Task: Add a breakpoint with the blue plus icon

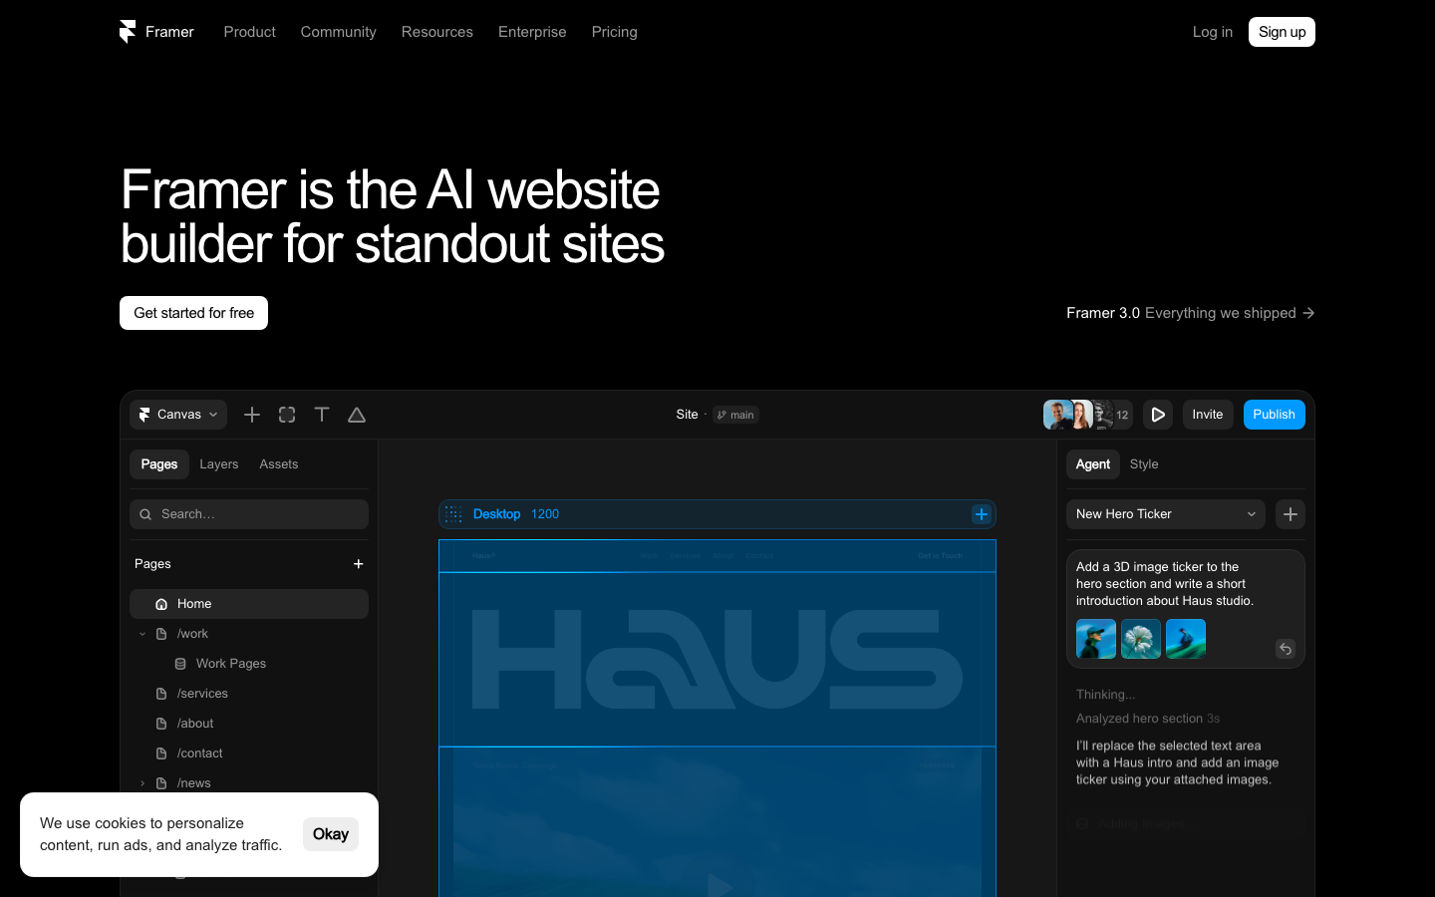Action: click(982, 514)
